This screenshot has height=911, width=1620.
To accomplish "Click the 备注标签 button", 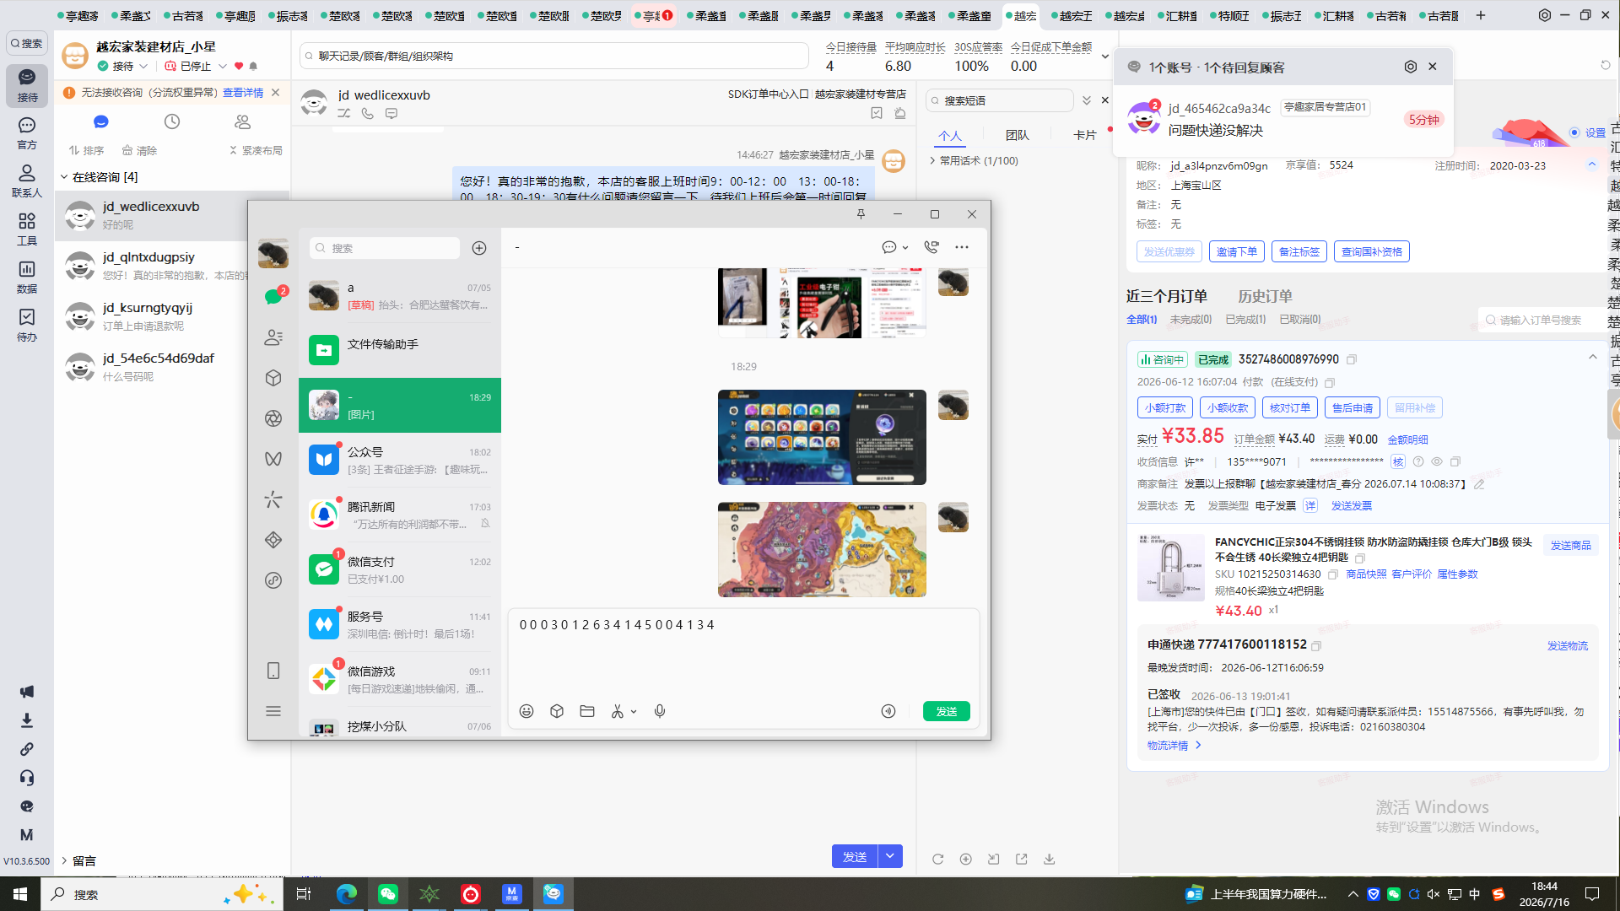I will pyautogui.click(x=1299, y=251).
